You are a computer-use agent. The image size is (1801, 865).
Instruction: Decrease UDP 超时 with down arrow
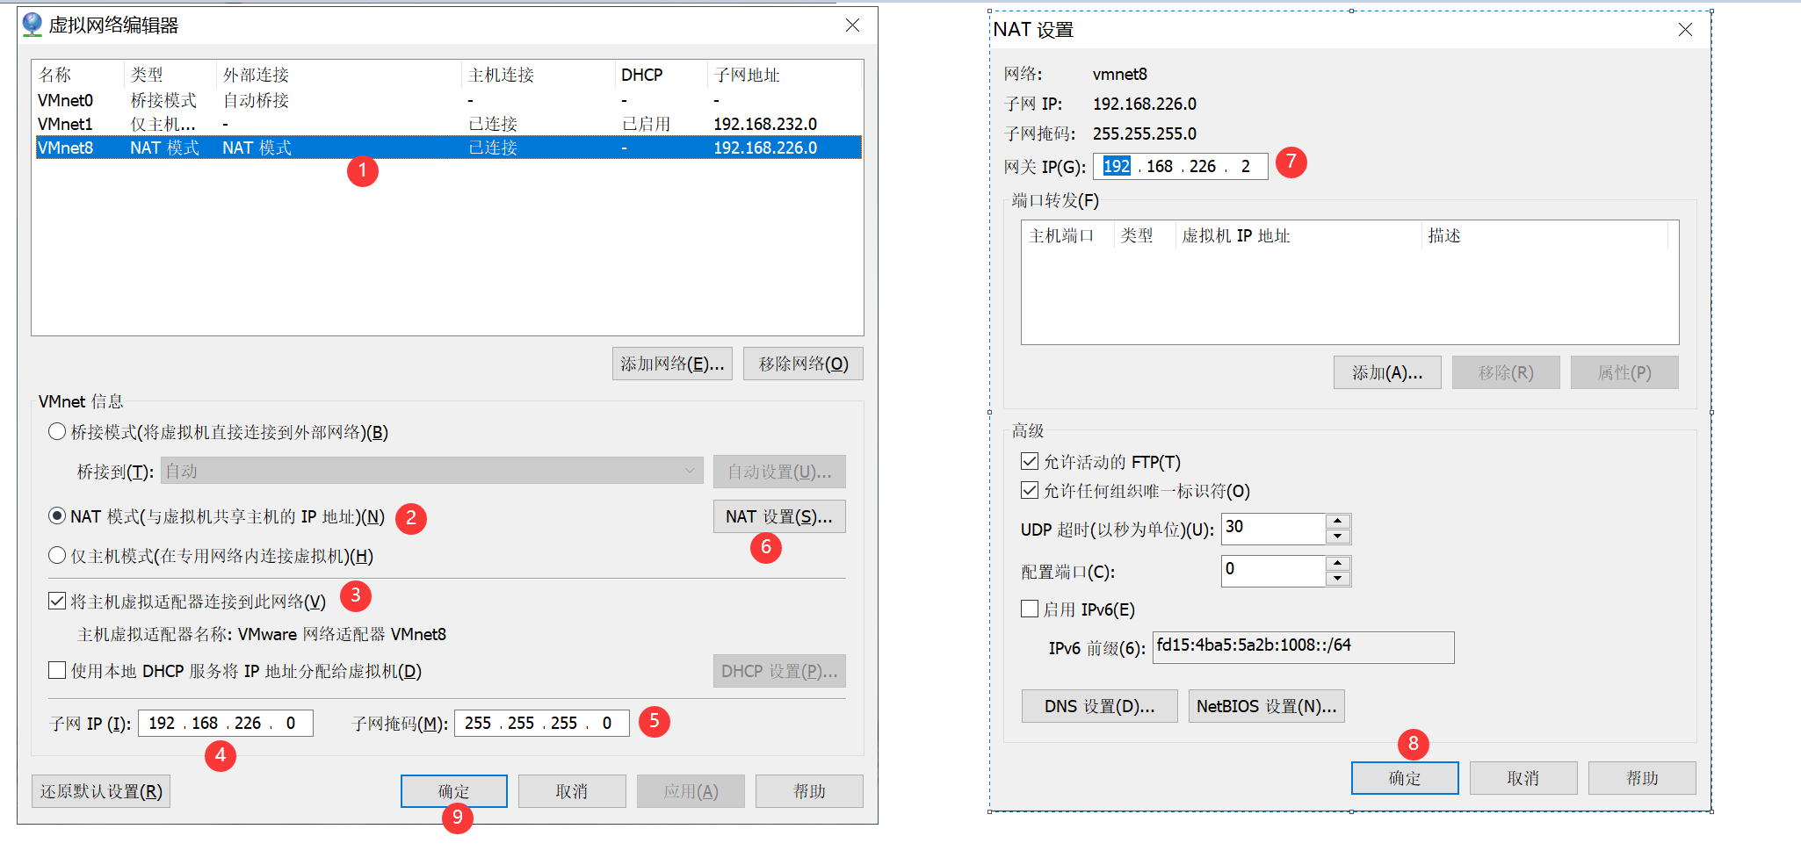click(1337, 537)
